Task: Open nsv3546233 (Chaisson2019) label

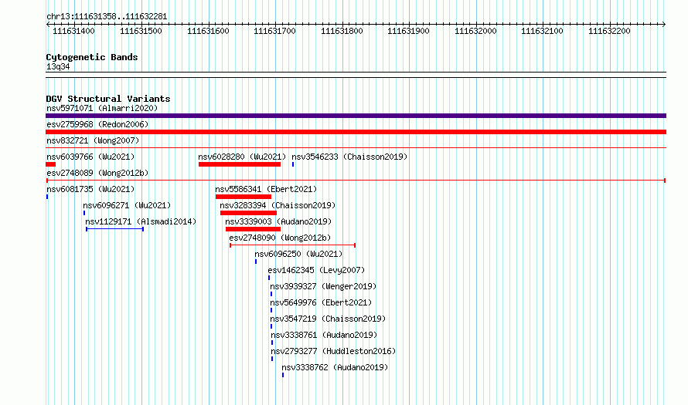Action: point(349,157)
